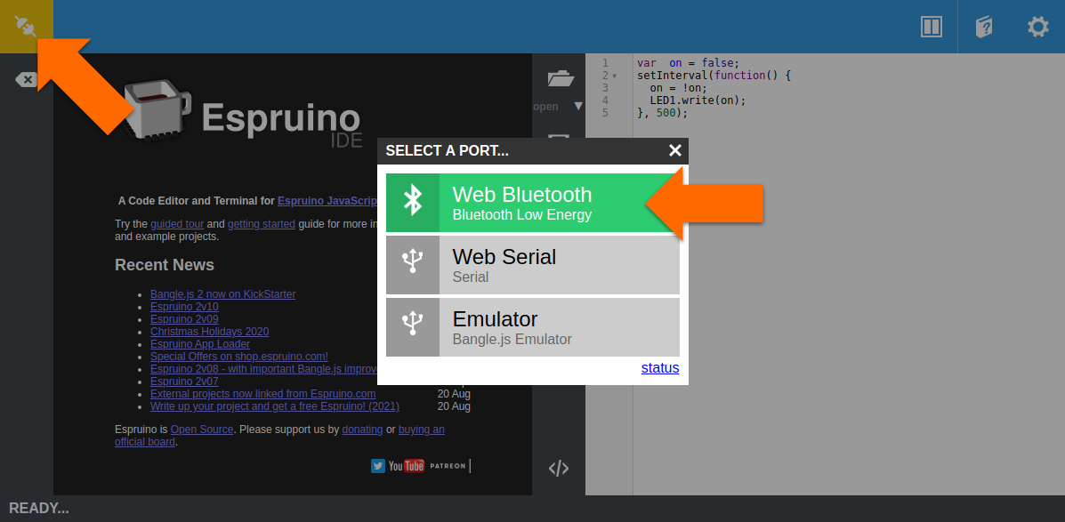Open Write up your project news link
The image size is (1065, 522).
click(x=274, y=406)
